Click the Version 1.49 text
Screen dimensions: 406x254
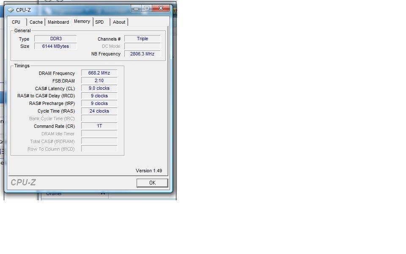(149, 171)
